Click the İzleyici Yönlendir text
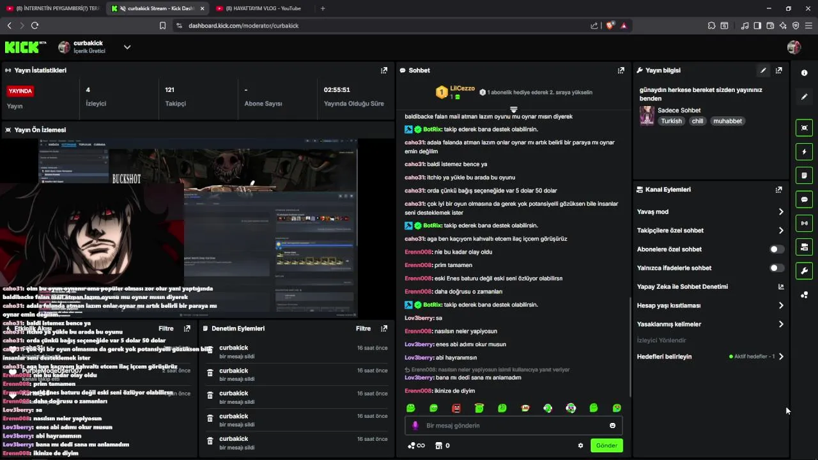Screen dimensions: 818x460 661,341
